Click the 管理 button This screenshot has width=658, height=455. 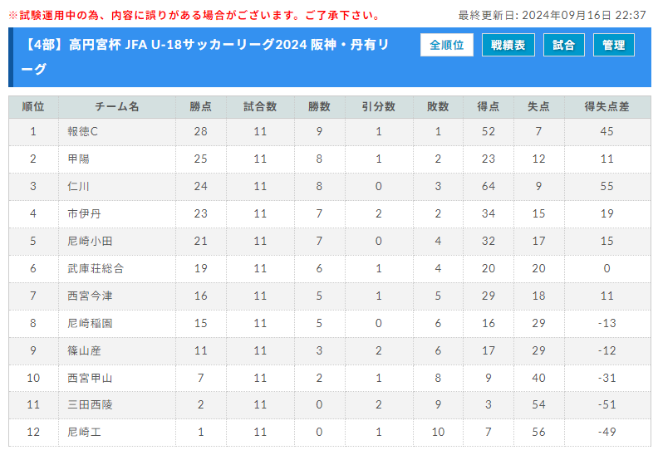(x=613, y=45)
